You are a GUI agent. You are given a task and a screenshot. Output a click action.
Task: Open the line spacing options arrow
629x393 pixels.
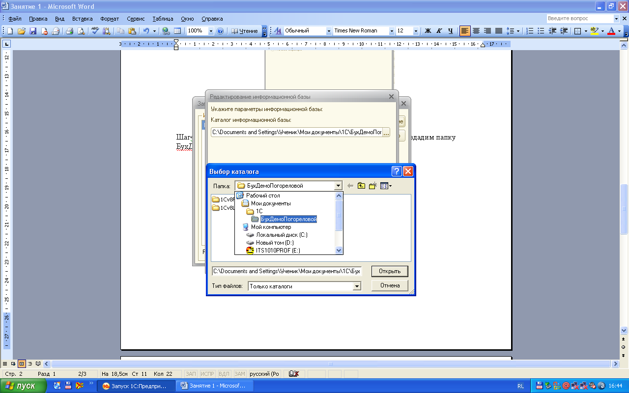(x=518, y=31)
